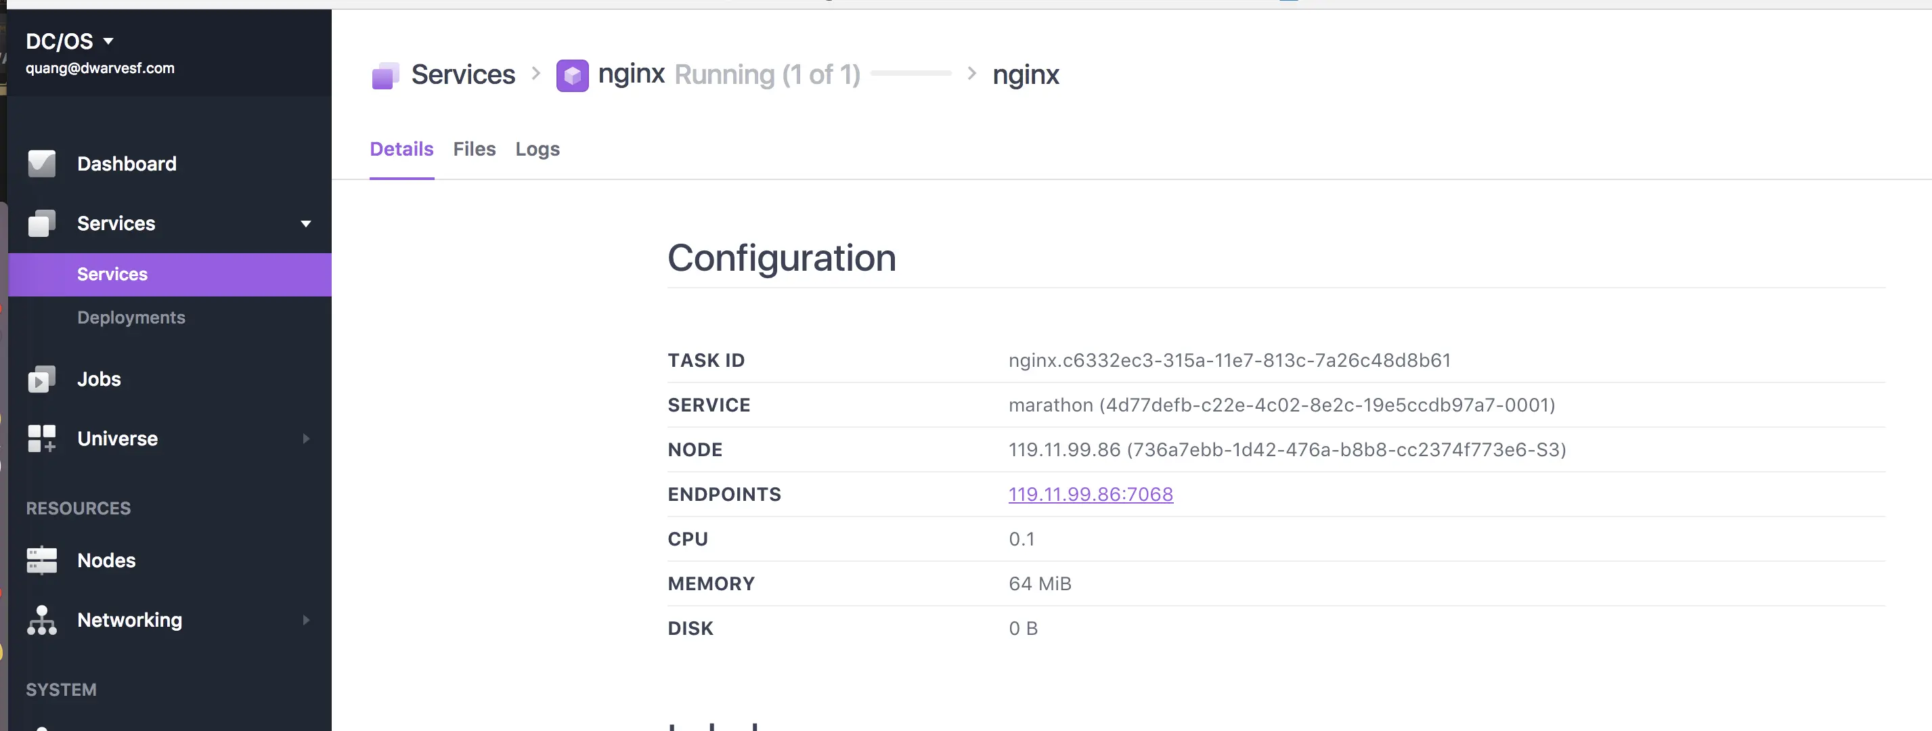Click the SYSTEM section header
The height and width of the screenshot is (731, 1932).
[61, 690]
